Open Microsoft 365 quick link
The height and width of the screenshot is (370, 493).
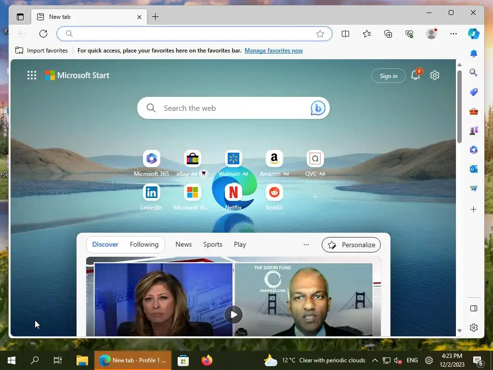(151, 163)
